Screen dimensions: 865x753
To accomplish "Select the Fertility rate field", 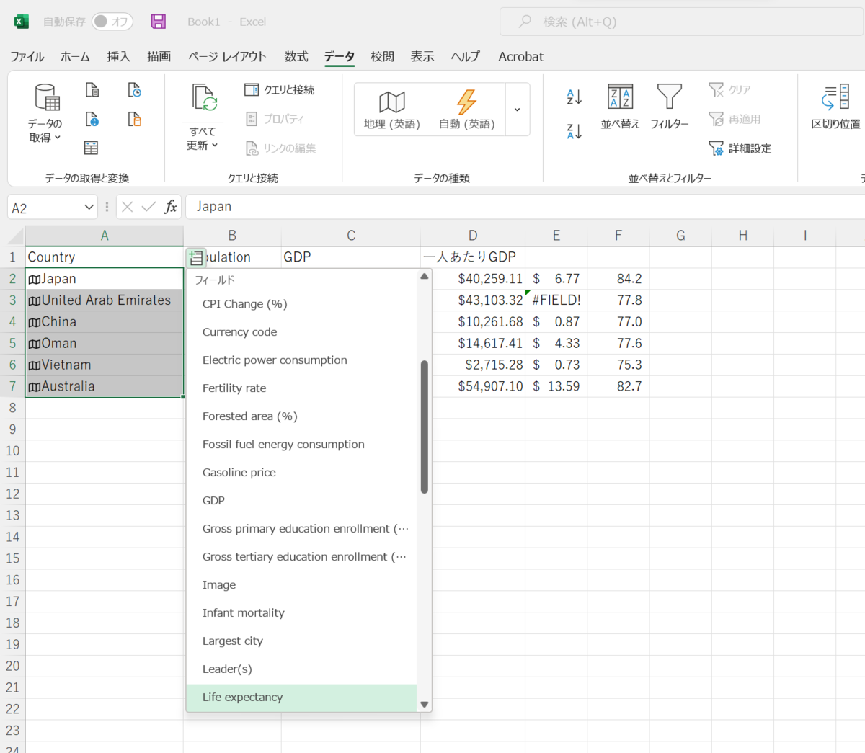I will pos(301,388).
